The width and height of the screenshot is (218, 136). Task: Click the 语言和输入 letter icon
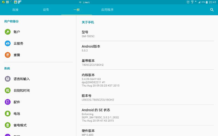tap(8, 79)
